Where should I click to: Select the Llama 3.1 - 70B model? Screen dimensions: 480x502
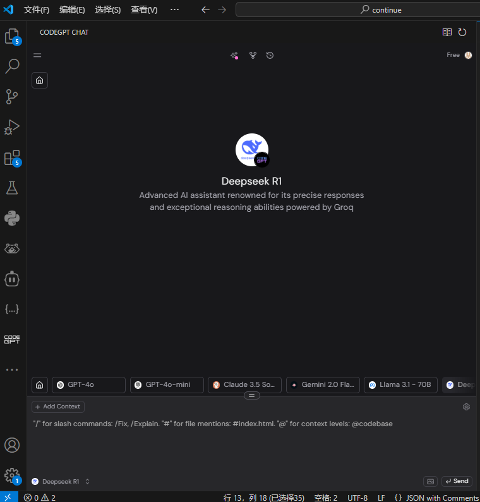pyautogui.click(x=400, y=385)
